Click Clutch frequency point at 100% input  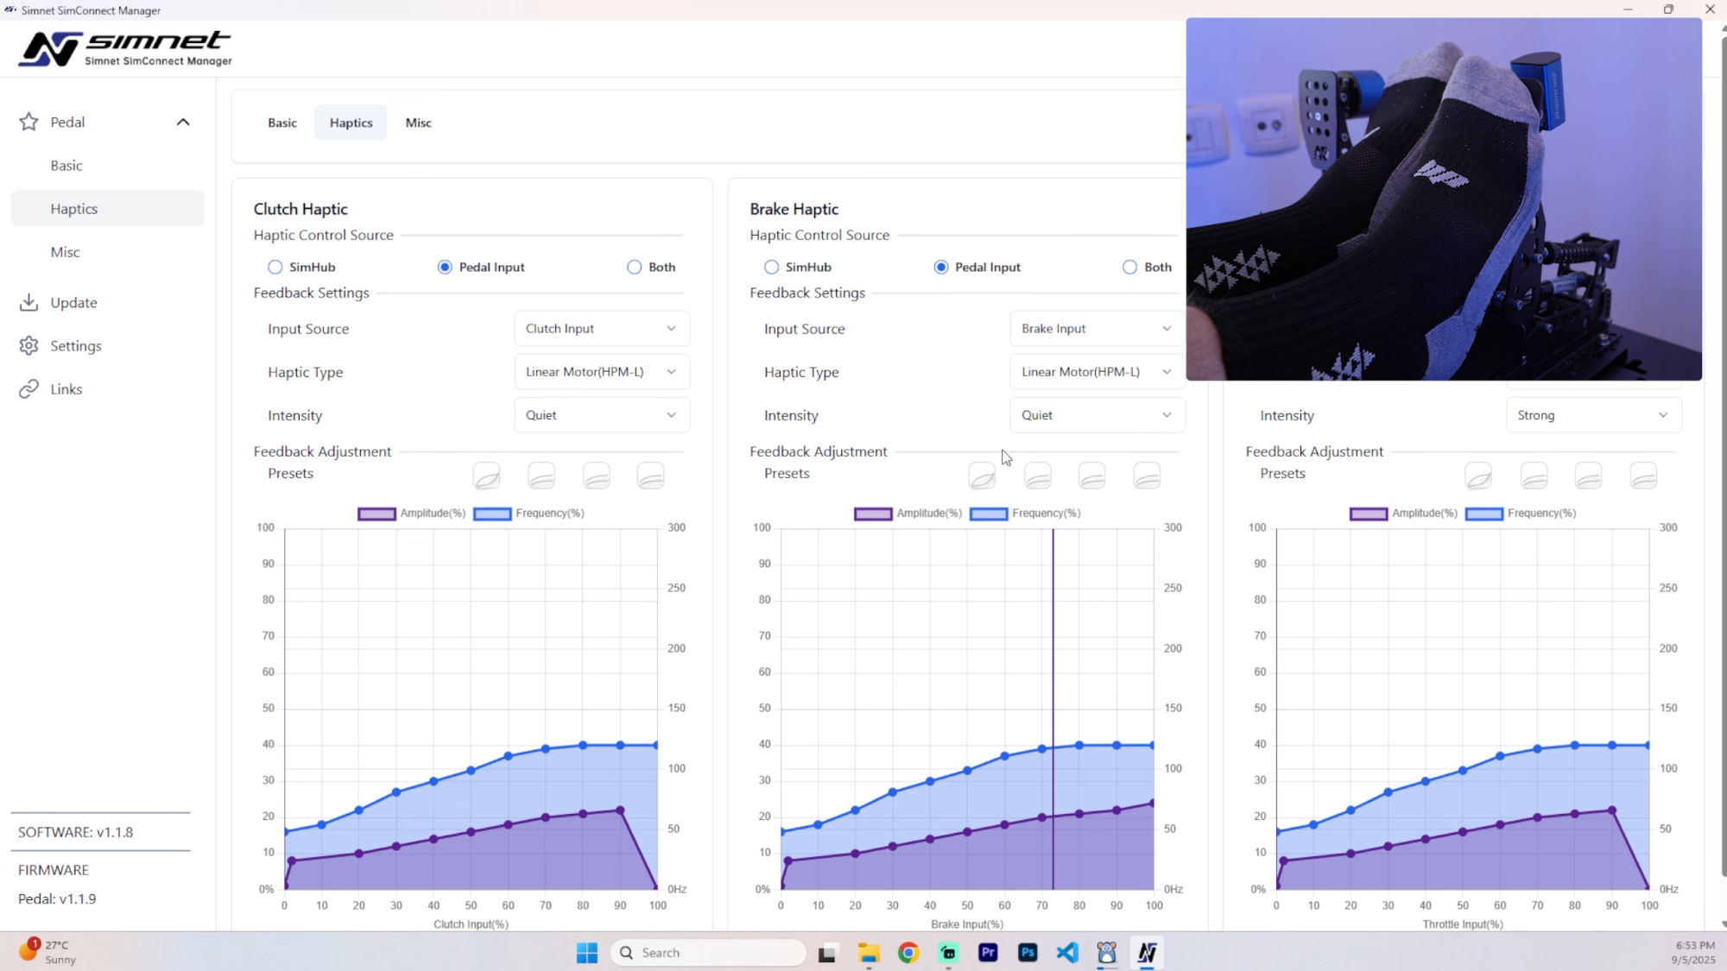[x=655, y=745]
